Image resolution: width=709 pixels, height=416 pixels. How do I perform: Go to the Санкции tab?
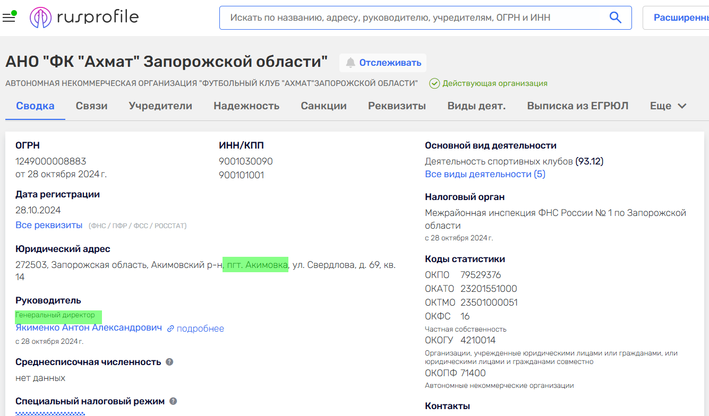click(323, 106)
